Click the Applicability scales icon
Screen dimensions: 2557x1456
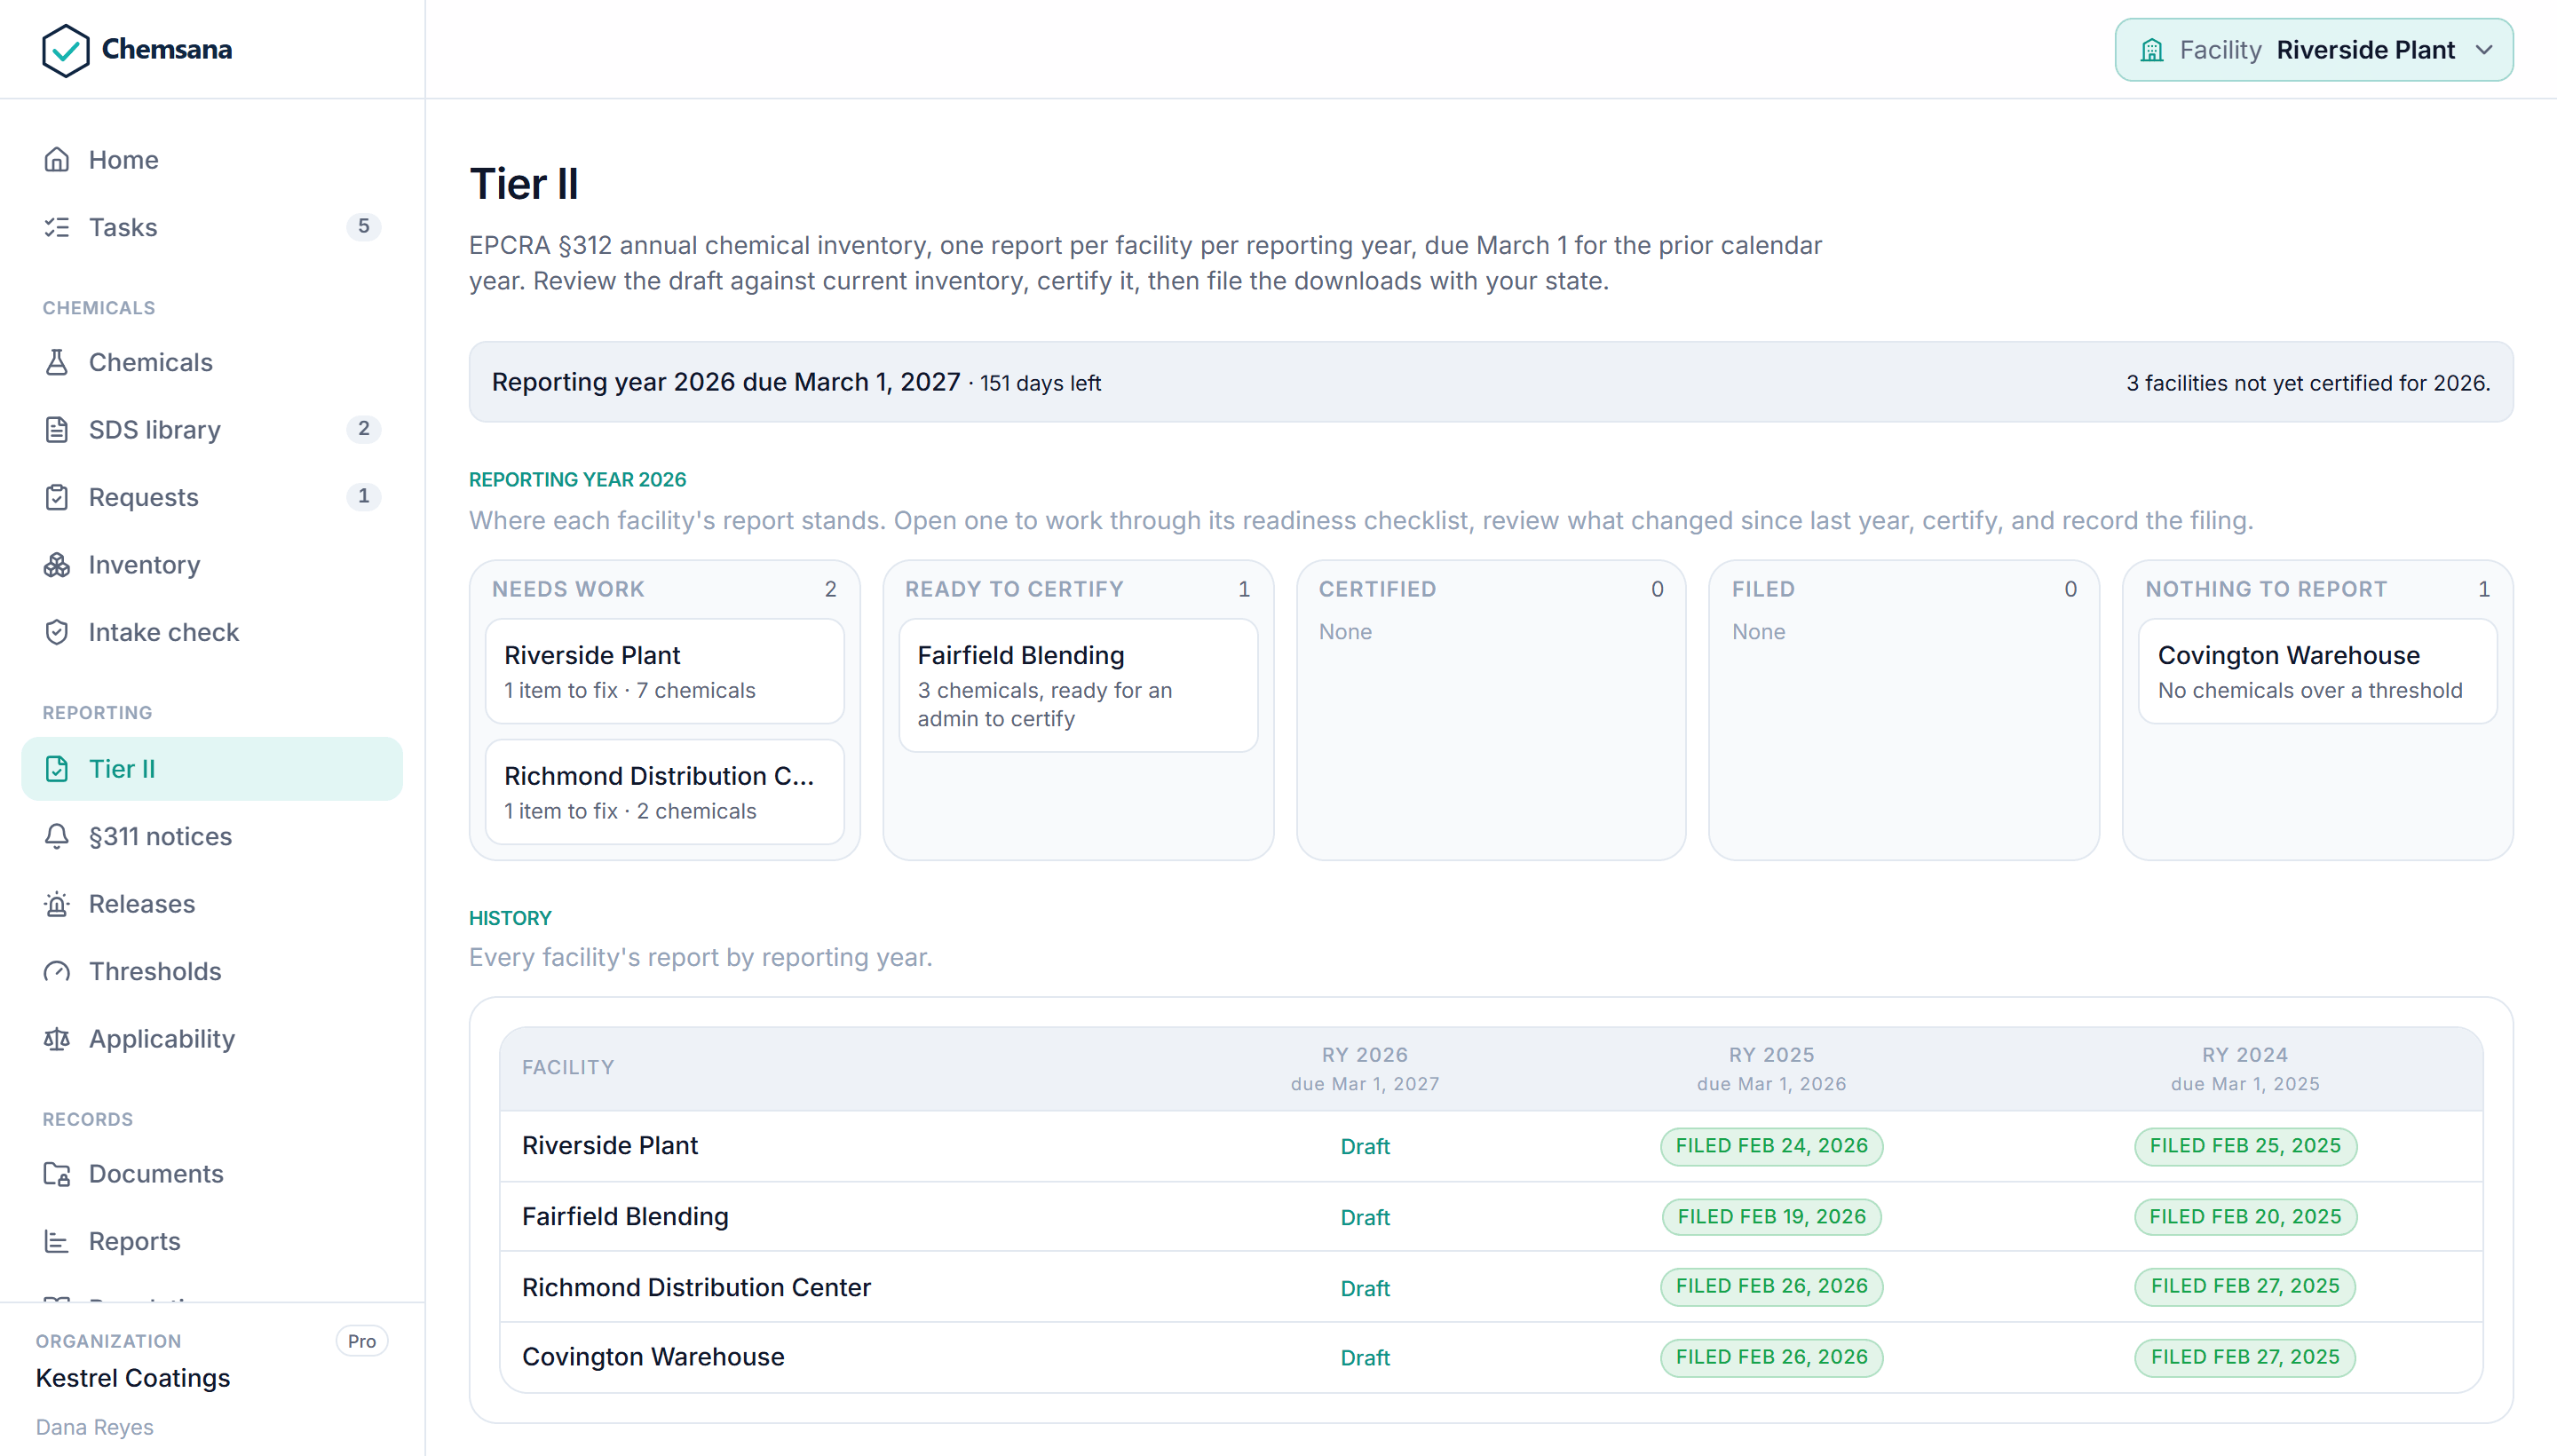point(57,1039)
